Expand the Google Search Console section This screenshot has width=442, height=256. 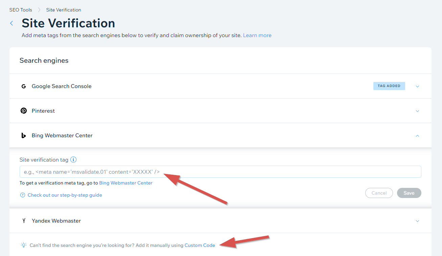coord(417,86)
